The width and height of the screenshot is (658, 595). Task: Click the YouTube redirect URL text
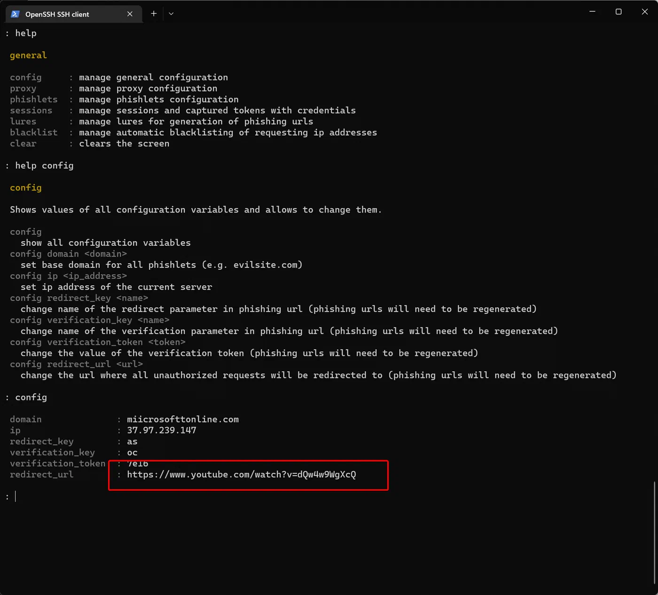[242, 475]
